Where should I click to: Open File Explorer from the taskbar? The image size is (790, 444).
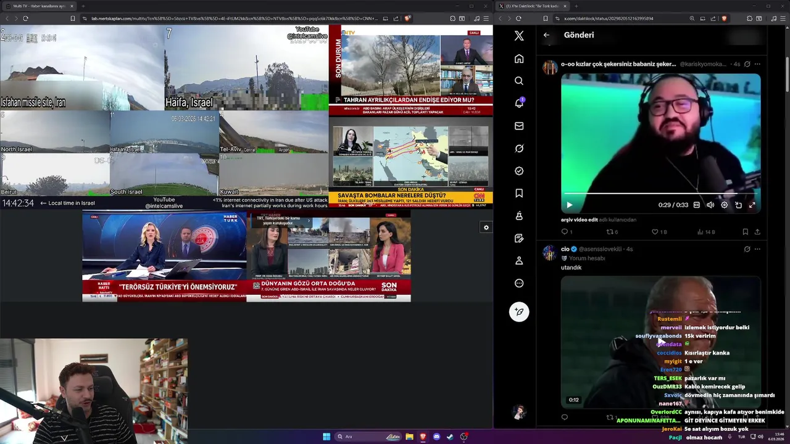pyautogui.click(x=409, y=437)
